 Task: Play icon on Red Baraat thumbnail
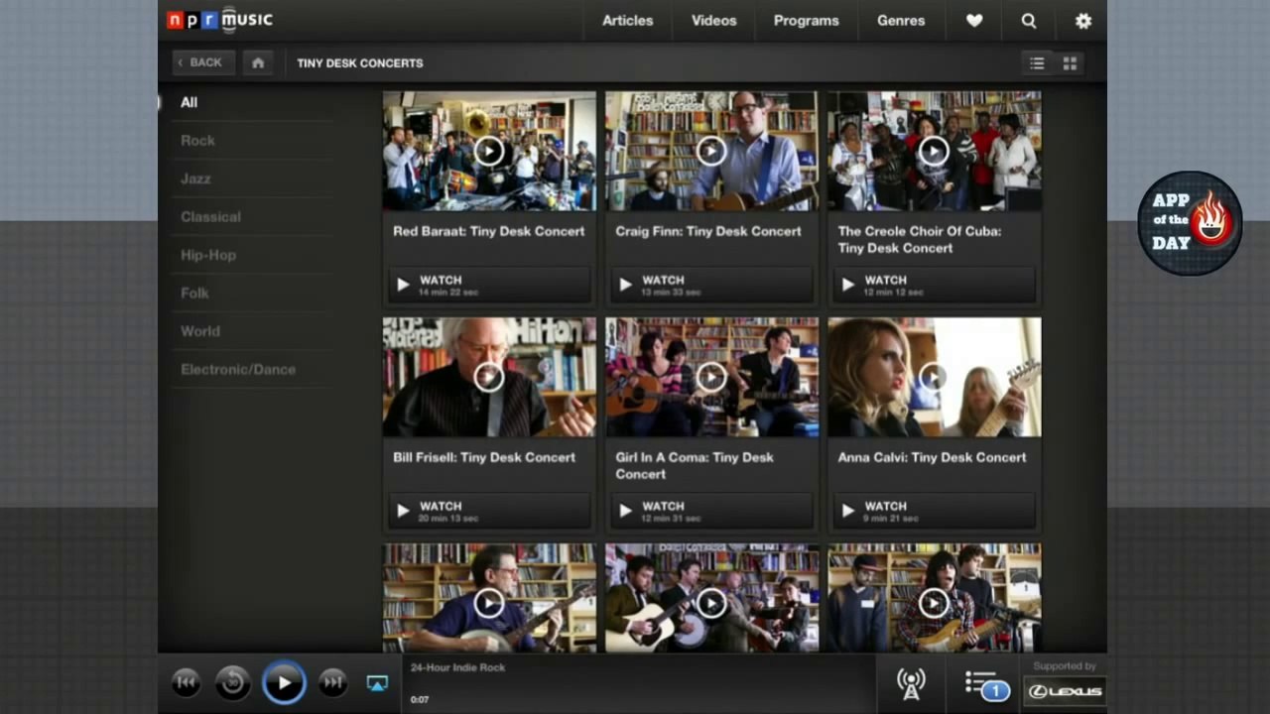click(x=489, y=151)
